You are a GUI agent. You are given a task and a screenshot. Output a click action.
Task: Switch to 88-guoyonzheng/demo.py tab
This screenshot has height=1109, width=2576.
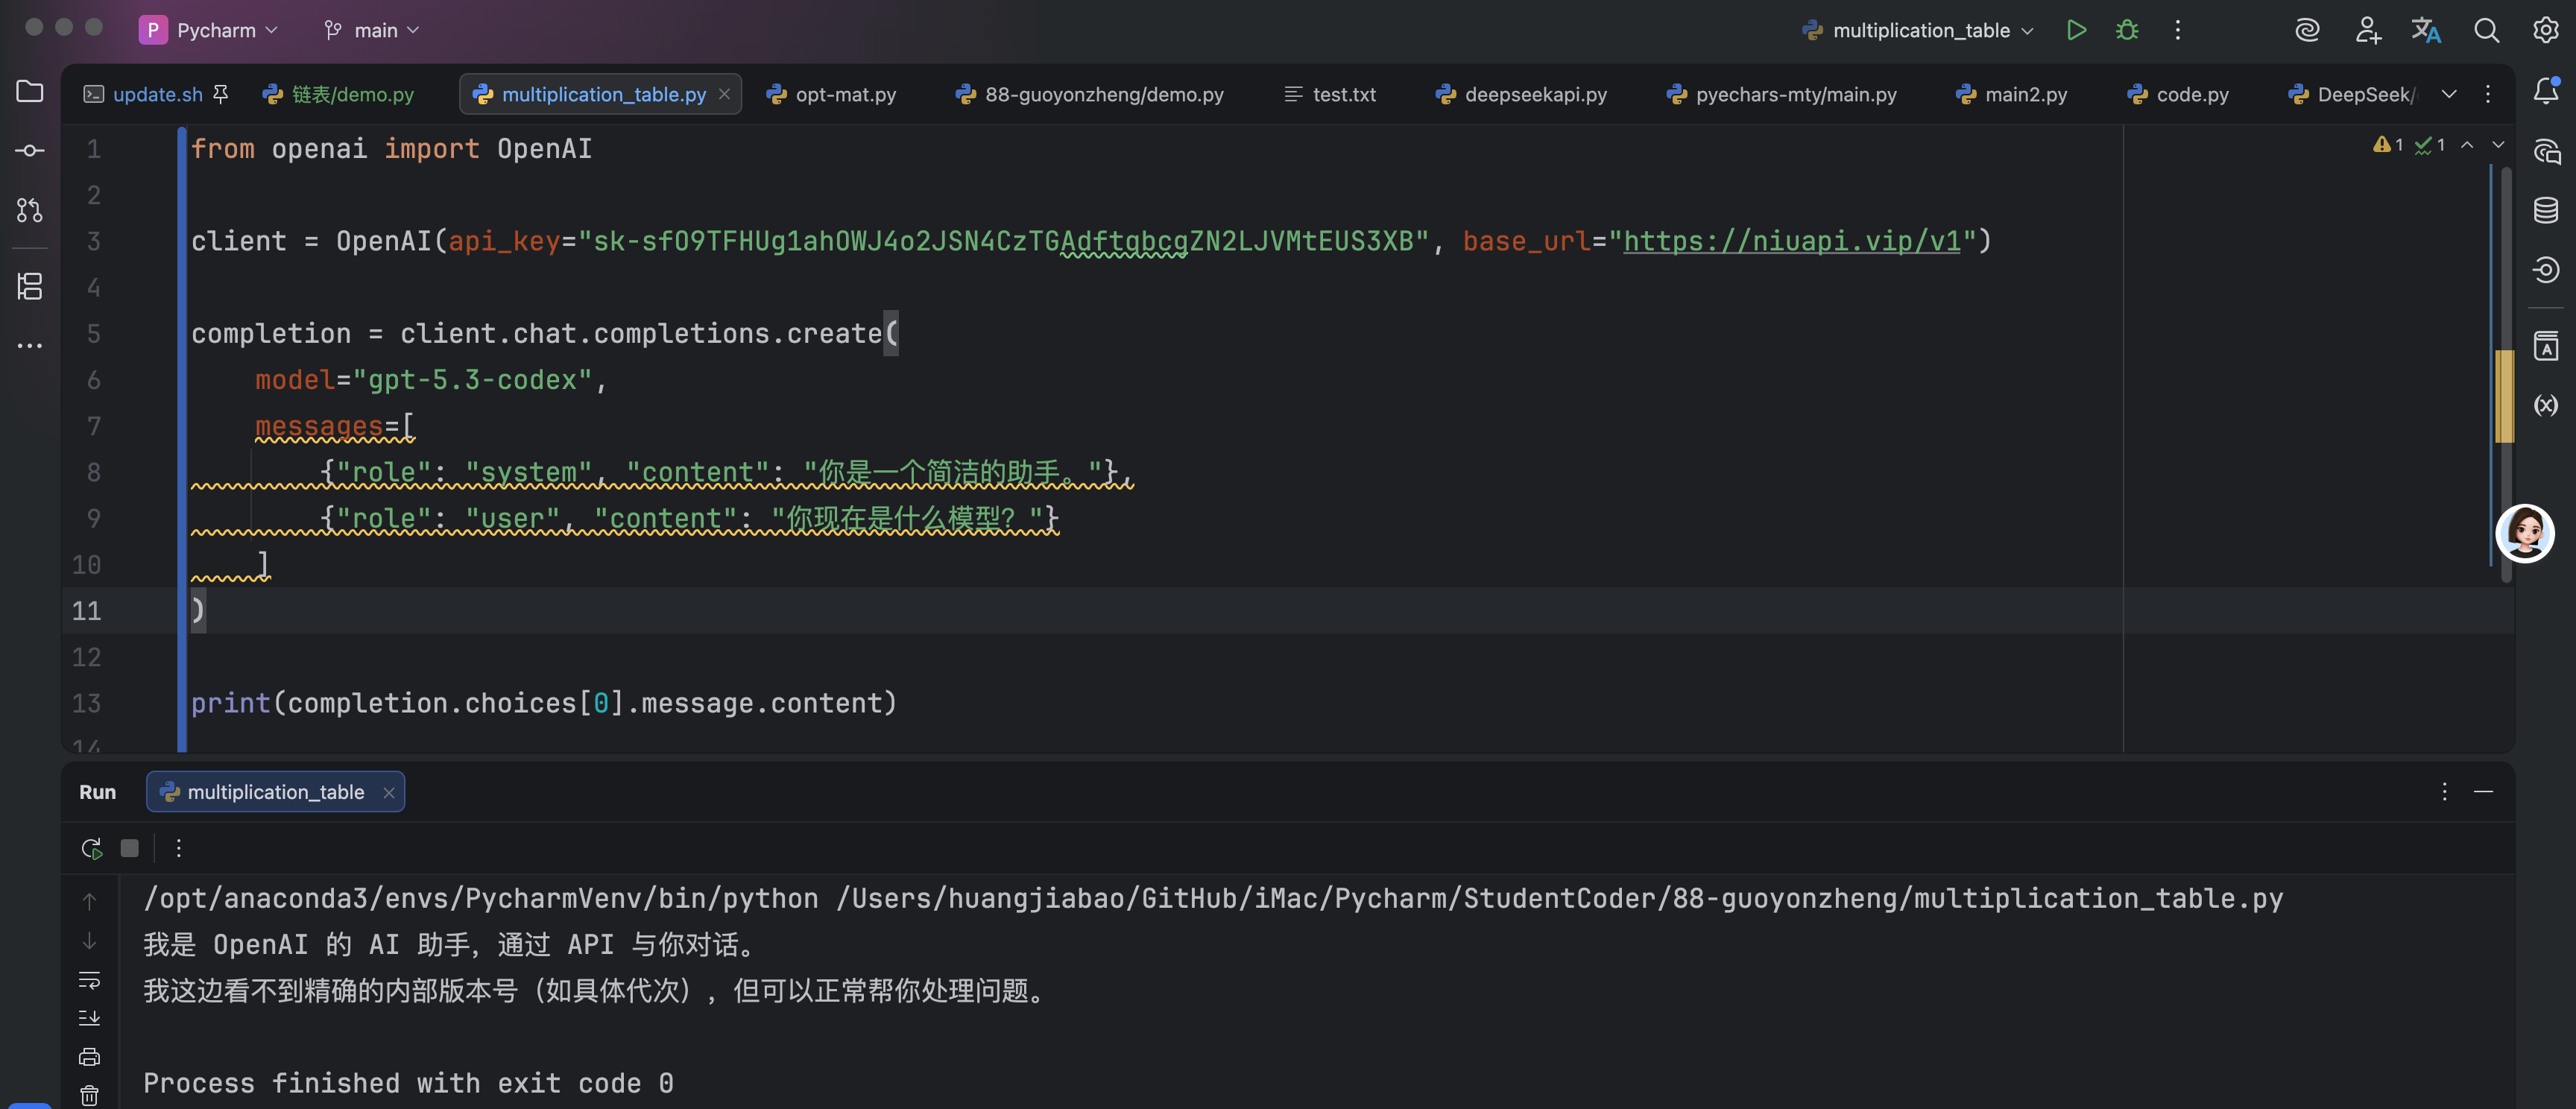point(1089,94)
